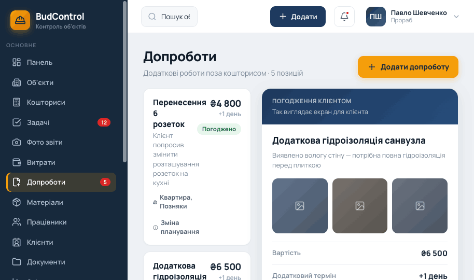The image size is (474, 280).
Task: Open Клієнти section
Action: coord(61,242)
